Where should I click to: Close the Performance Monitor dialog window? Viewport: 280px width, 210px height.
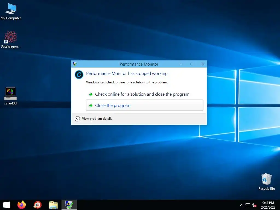[203, 64]
